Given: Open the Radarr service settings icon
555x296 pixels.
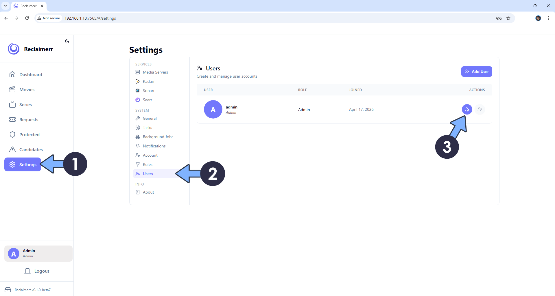Looking at the screenshot, I should tap(138, 81).
